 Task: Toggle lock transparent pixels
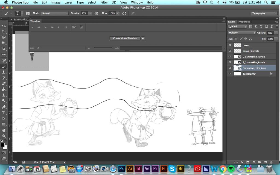(236, 39)
